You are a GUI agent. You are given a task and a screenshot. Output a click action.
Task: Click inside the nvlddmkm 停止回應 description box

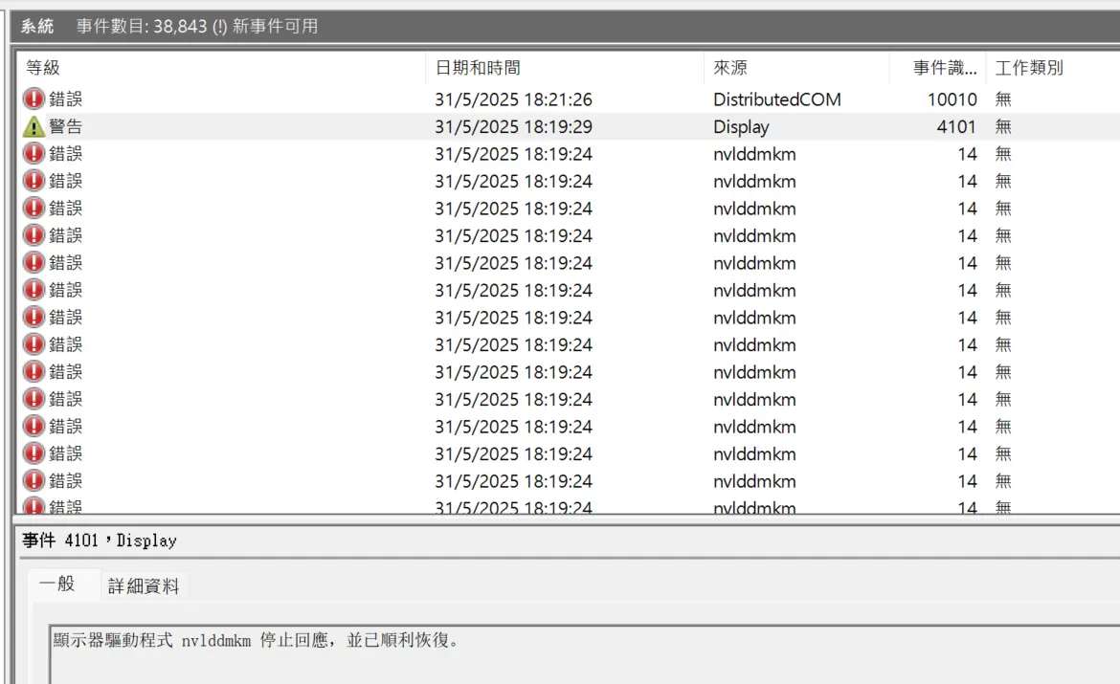point(584,654)
